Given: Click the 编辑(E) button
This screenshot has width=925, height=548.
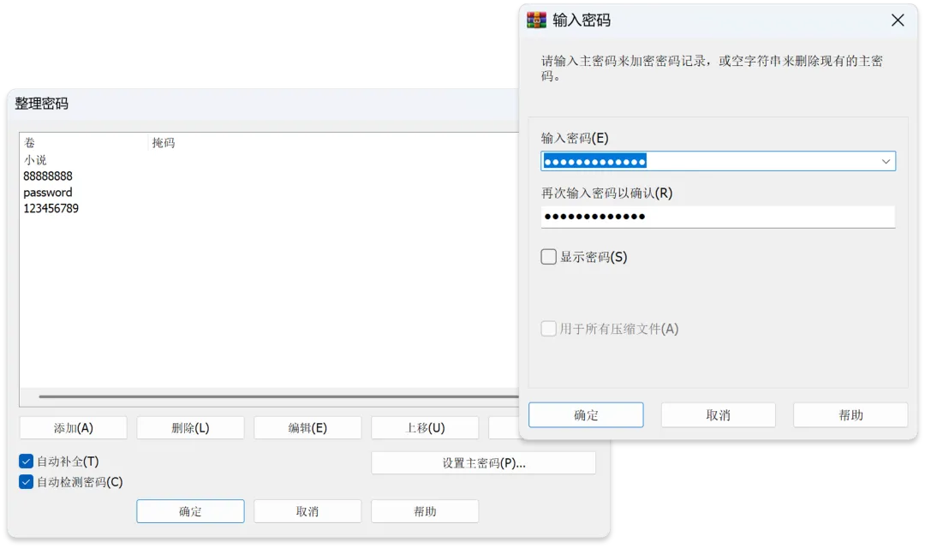Looking at the screenshot, I should (x=307, y=428).
